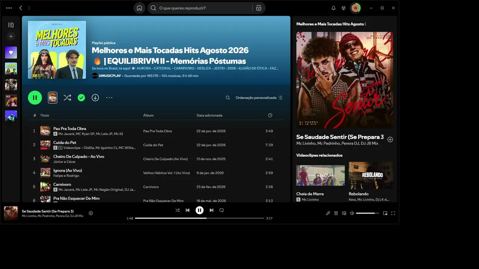
Task: Enlarge the Melhores e Mais Tocadas playlist cover
Action: 57,50
